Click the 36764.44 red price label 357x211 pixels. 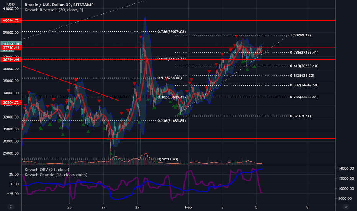coord(11,59)
